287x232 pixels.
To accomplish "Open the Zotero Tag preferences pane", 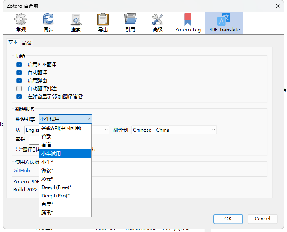I will [x=188, y=23].
